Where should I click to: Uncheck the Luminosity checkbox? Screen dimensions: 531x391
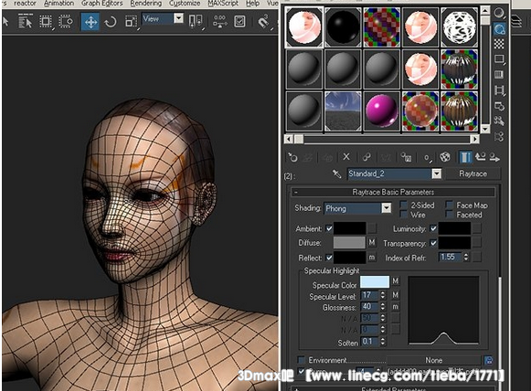(433, 228)
